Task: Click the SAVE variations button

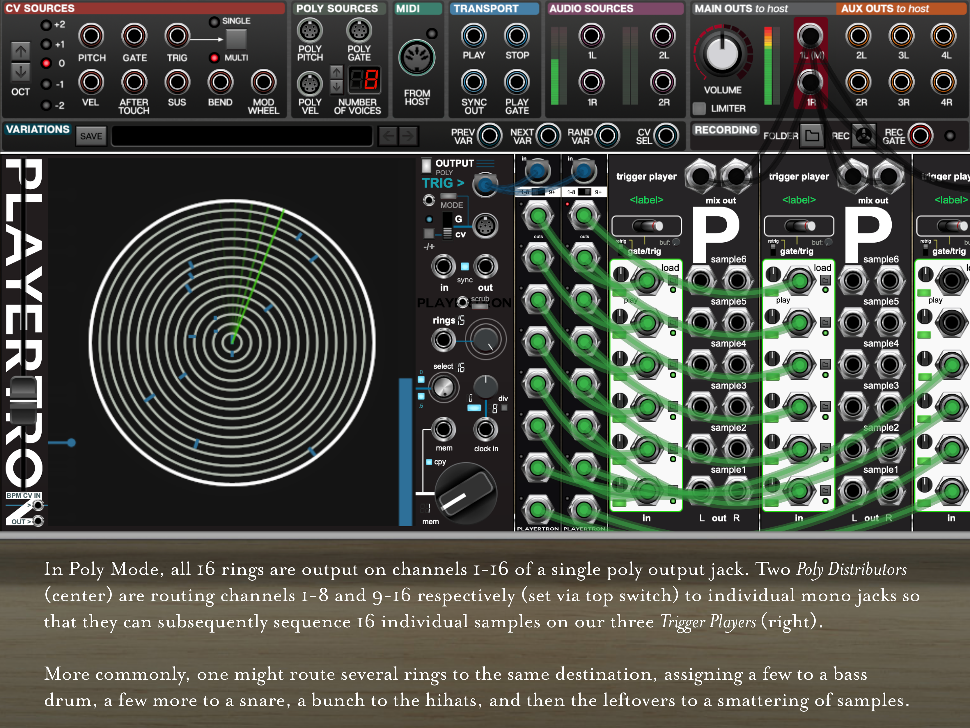Action: click(x=91, y=136)
